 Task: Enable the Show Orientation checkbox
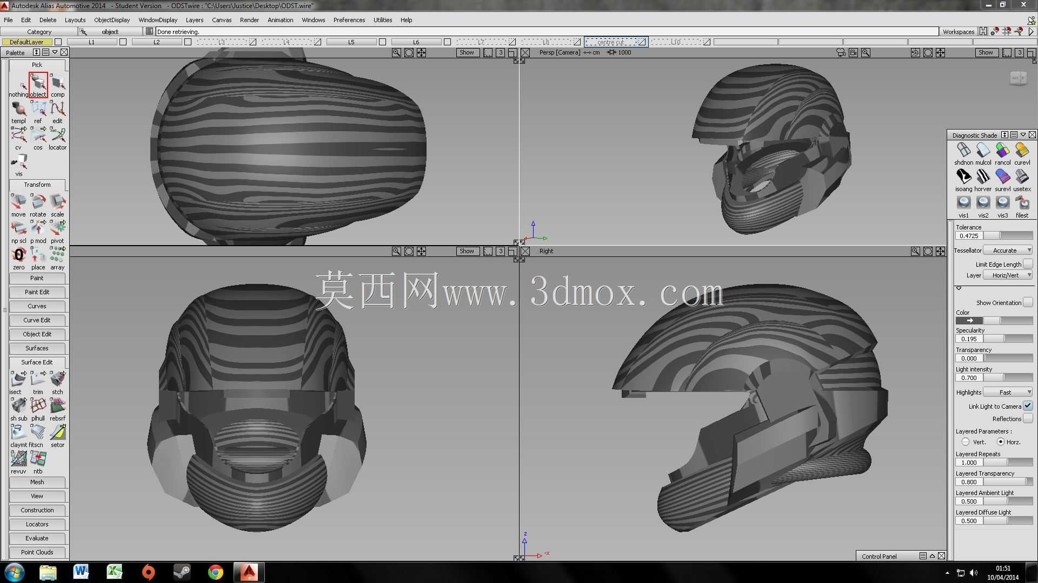coord(1028,302)
